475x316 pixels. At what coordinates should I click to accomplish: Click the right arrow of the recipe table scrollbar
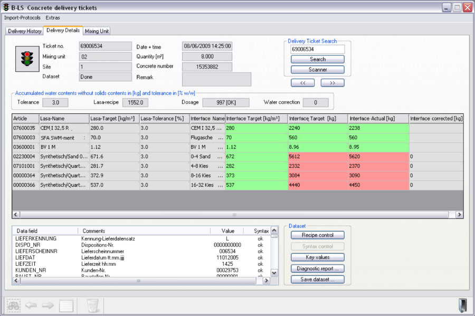click(x=459, y=215)
